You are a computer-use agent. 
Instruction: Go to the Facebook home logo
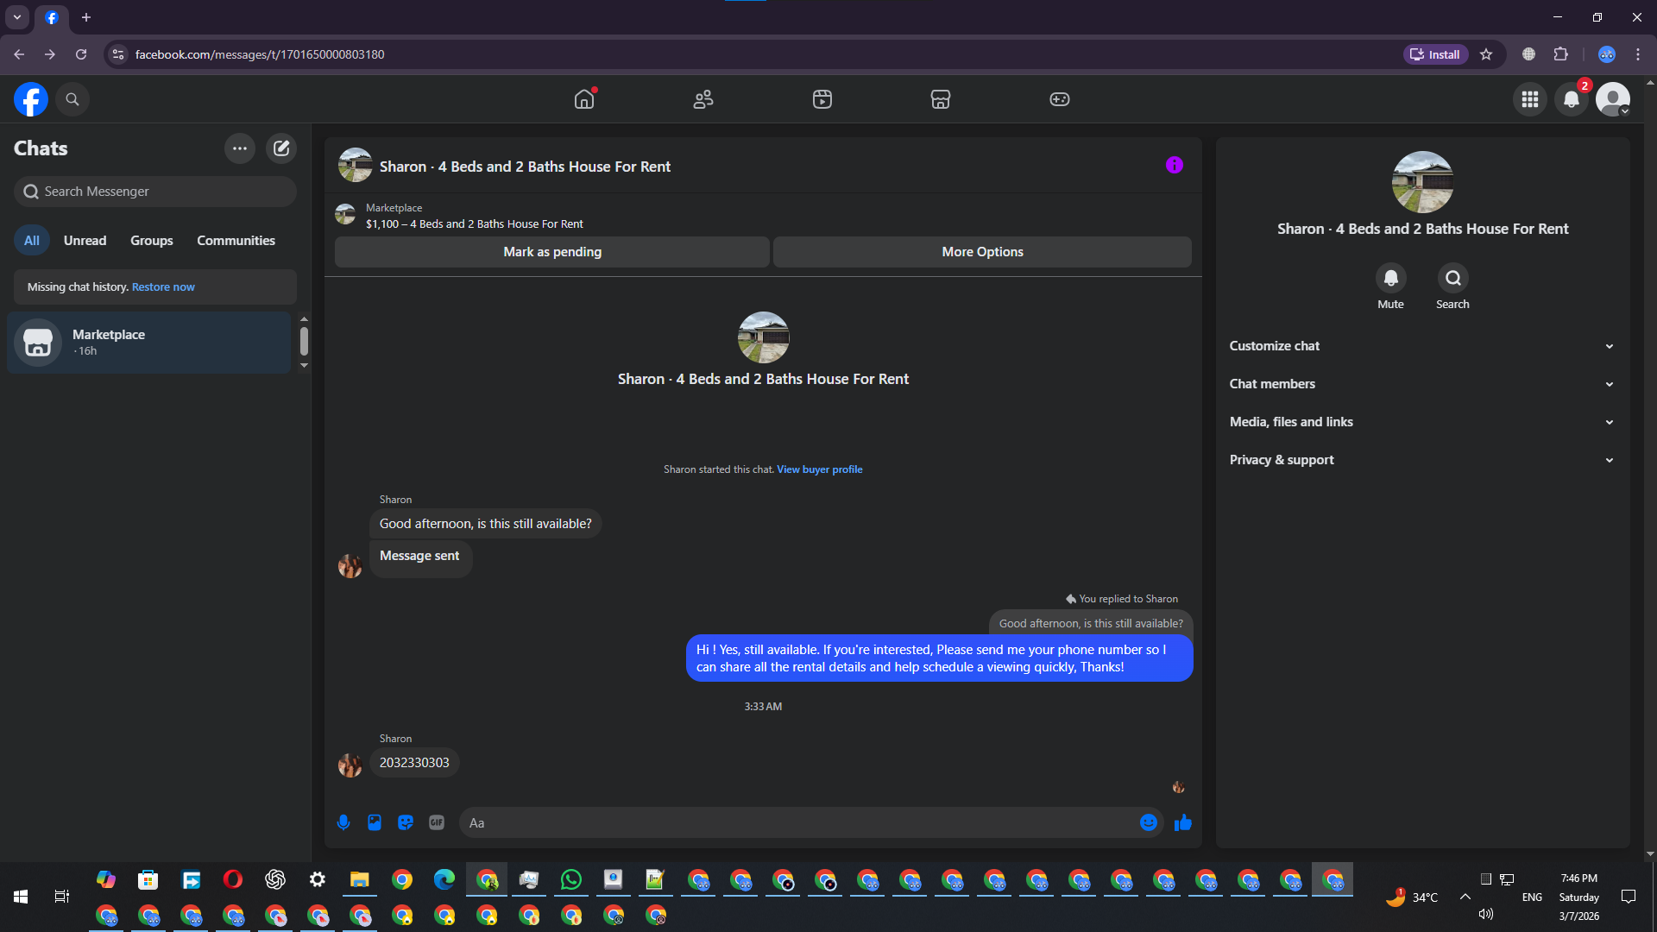pyautogui.click(x=31, y=99)
